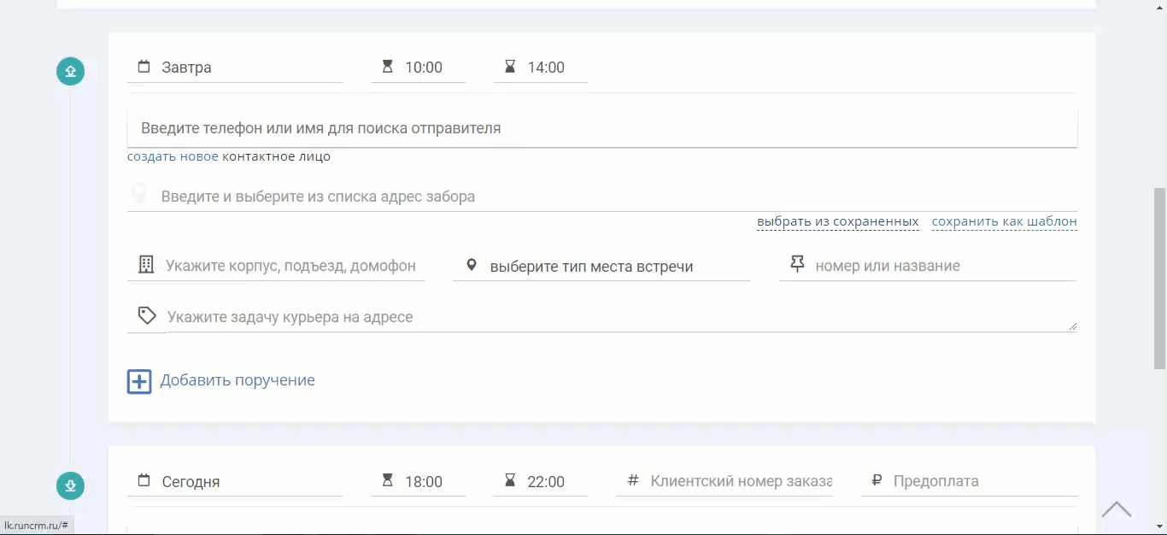Click создать новое contact link
Viewport: 1167px width, 535px height.
tap(173, 157)
